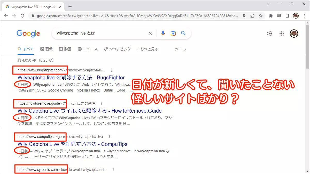Open options for CompuTips result
This screenshot has width=310, height=174.
[109, 137]
